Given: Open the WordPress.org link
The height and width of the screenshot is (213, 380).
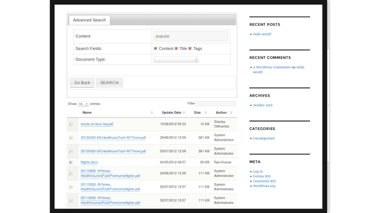Looking at the screenshot, I should click(264, 186).
